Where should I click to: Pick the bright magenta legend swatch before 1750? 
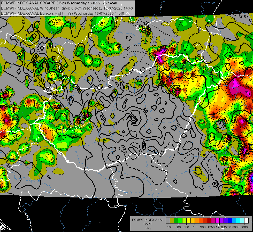point(218,221)
